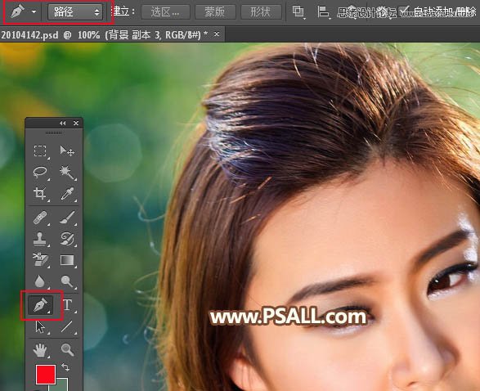Screen dimensions: 480x391
Task: Select the Blur droplet tool
Action: click(x=40, y=281)
